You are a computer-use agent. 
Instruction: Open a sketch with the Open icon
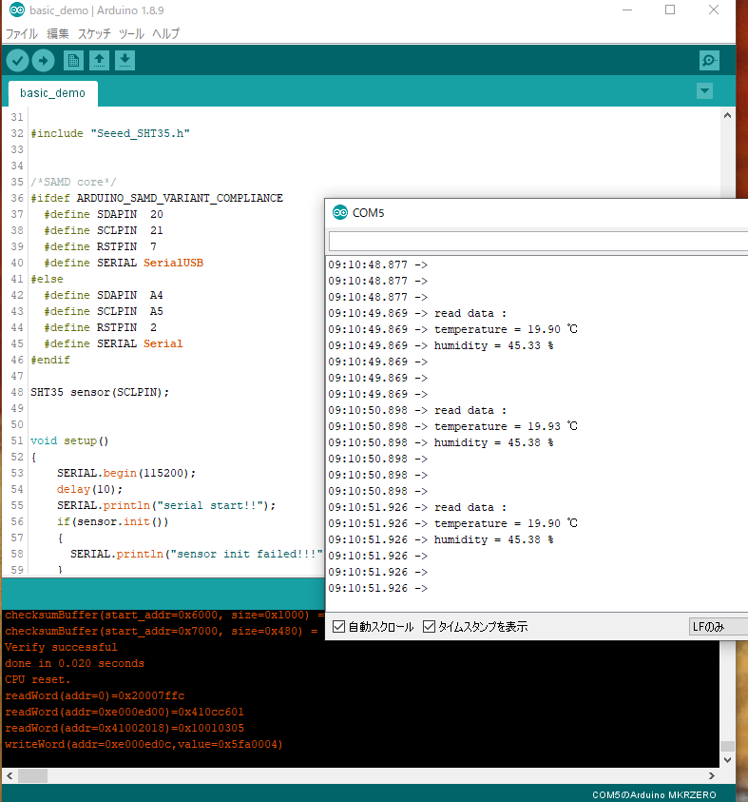coord(99,61)
